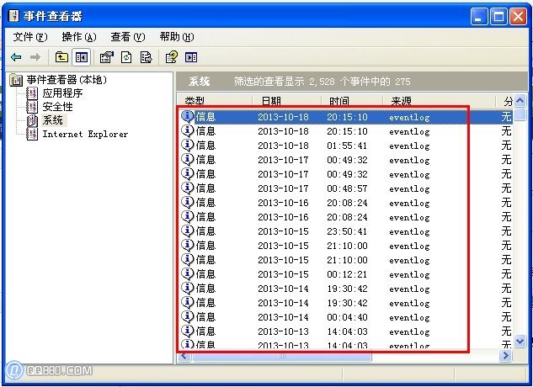Click the list's scroll down arrow
This screenshot has height=387, width=533.
(520, 341)
